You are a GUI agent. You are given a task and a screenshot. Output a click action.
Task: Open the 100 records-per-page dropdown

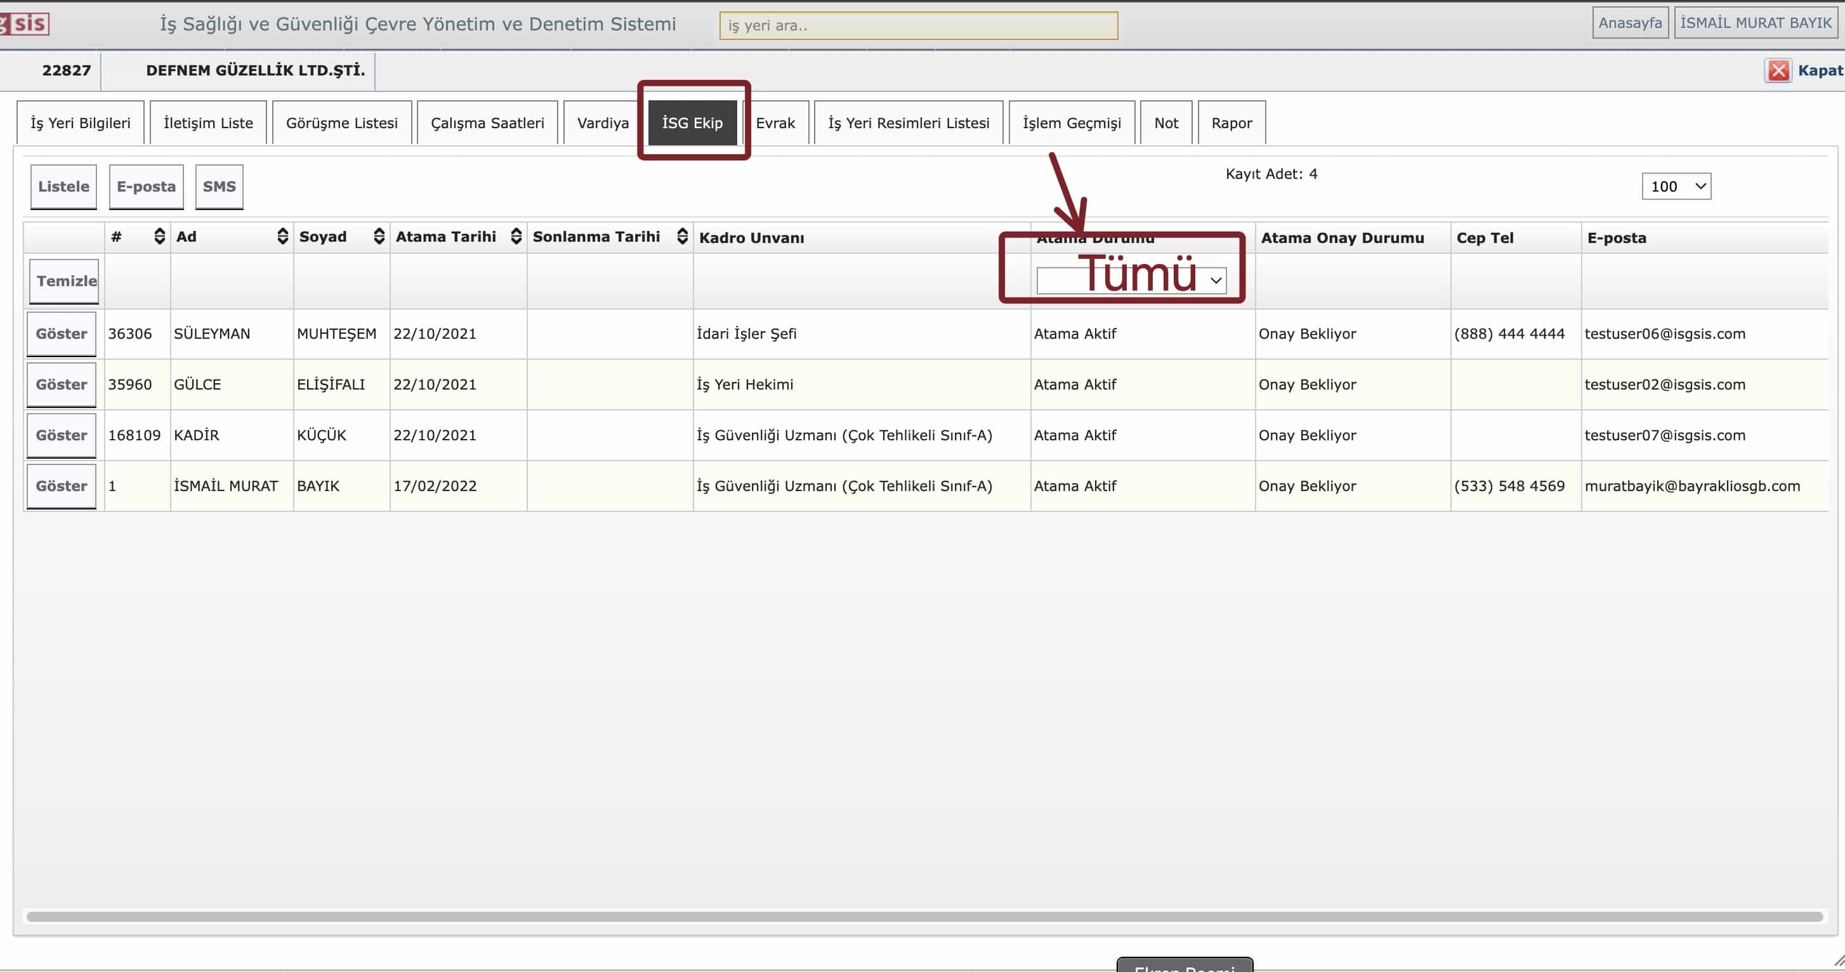click(1676, 187)
